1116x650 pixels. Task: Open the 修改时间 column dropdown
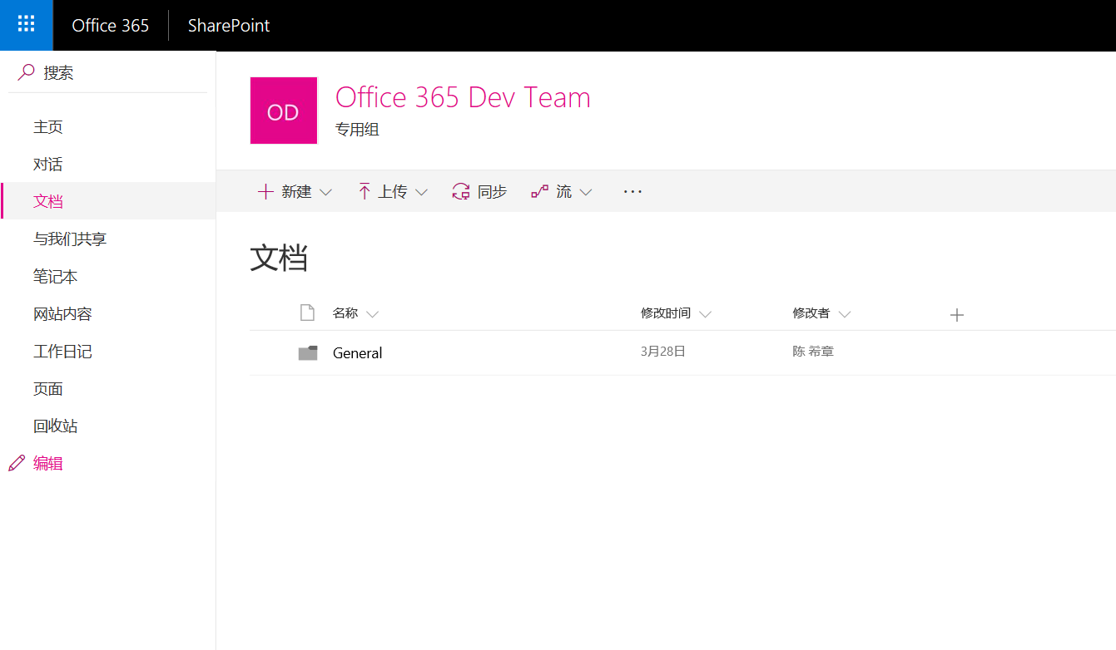pos(705,313)
